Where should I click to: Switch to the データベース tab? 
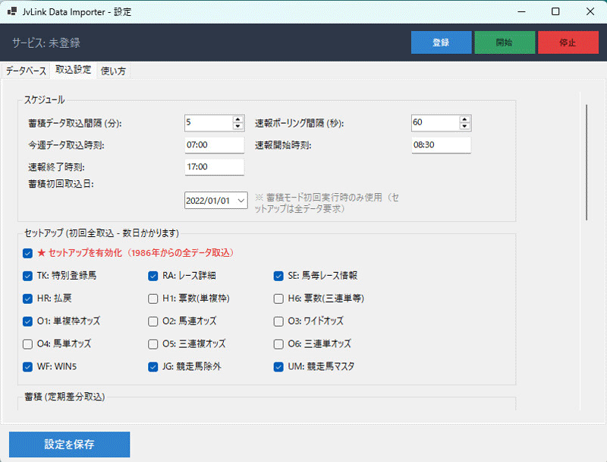coord(26,71)
